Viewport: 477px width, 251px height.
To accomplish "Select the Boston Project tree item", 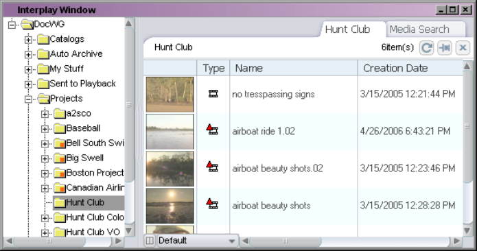I will pos(95,173).
